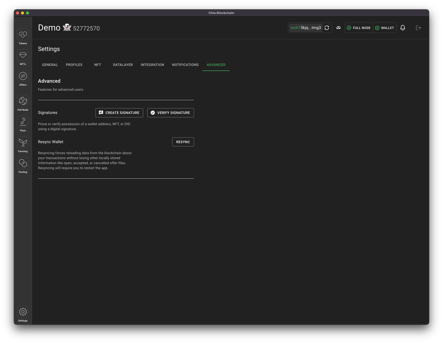Open the Plots section
The image size is (443, 343).
click(x=23, y=124)
